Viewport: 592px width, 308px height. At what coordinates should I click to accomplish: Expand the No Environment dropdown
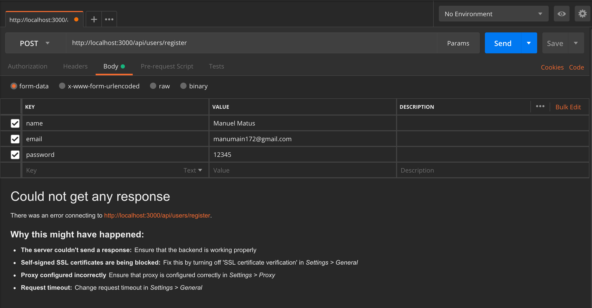(493, 14)
